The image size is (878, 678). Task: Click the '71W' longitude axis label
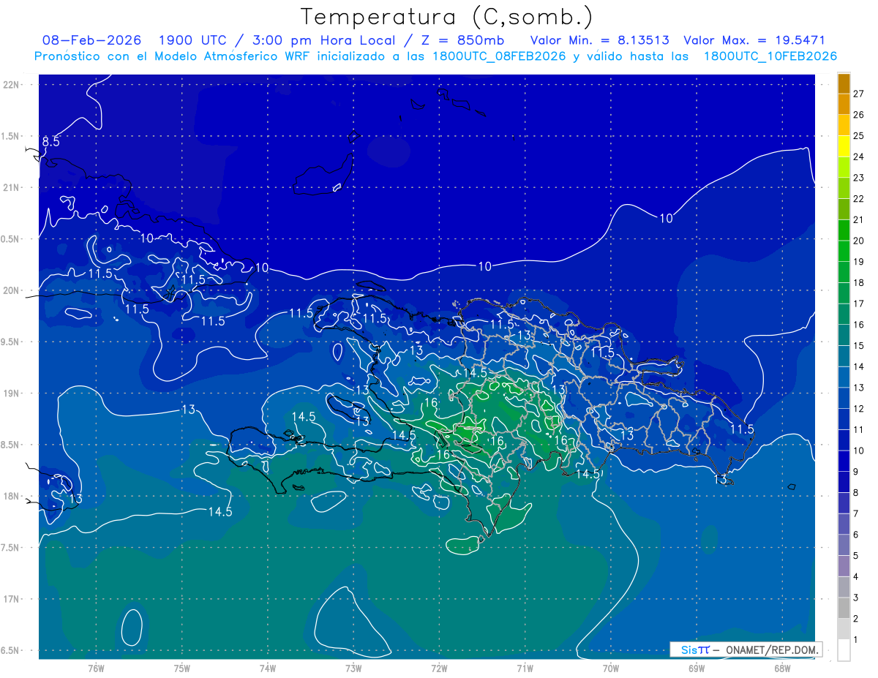point(525,668)
